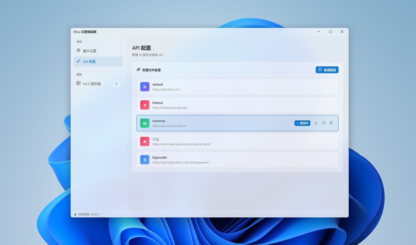Click the gear icon beside 基本设置

78,50
